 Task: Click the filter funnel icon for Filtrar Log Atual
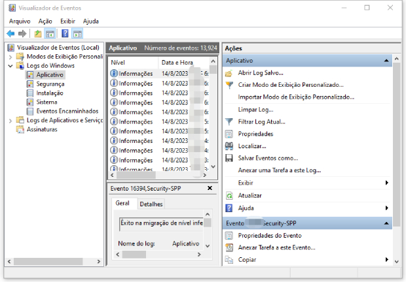tap(229, 121)
